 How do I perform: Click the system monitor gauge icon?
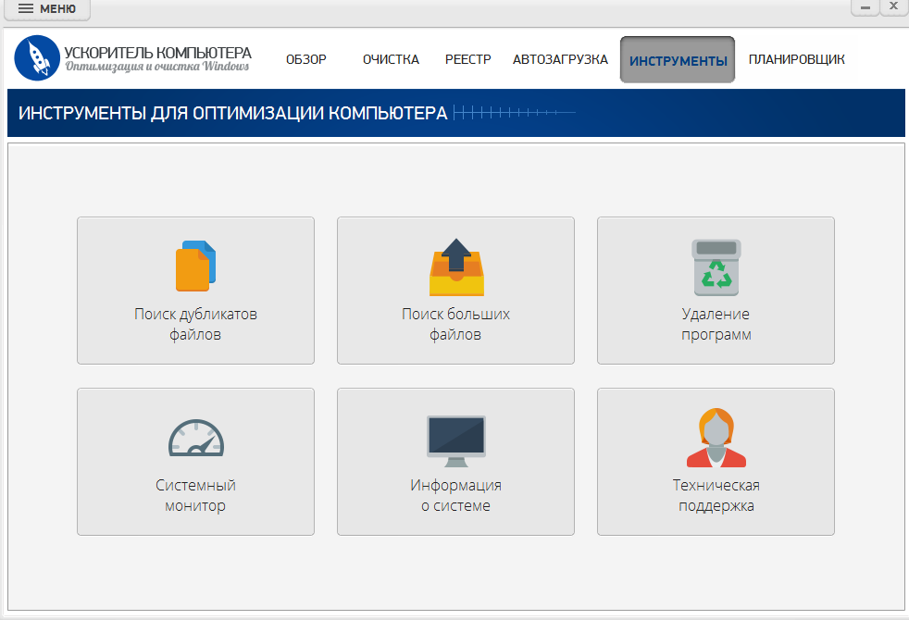pyautogui.click(x=196, y=438)
